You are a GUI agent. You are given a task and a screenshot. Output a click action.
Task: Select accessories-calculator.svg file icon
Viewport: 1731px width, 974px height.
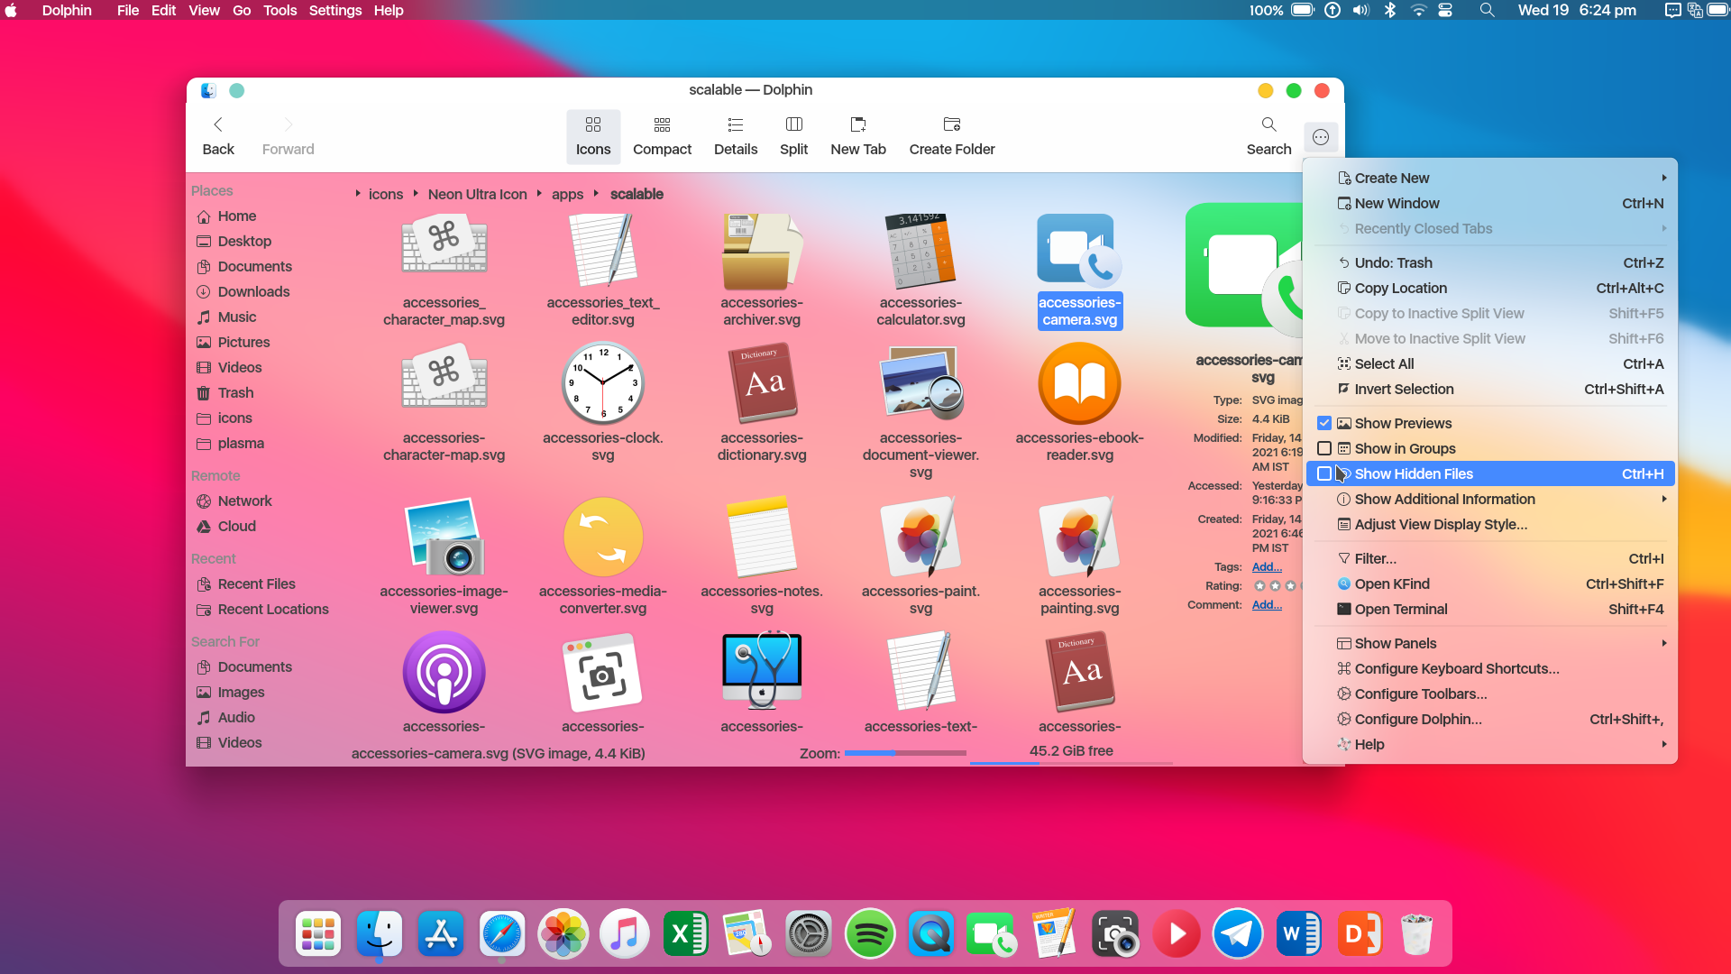pos(920,251)
